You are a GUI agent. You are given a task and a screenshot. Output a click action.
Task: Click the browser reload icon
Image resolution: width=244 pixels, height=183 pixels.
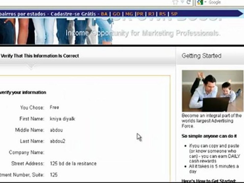coord(189,2)
